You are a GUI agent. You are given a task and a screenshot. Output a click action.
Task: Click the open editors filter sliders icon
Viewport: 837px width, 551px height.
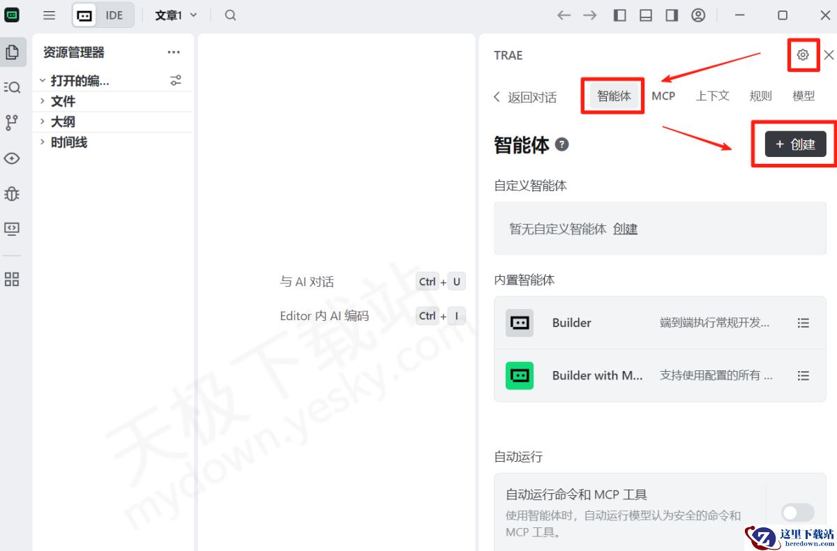[176, 81]
